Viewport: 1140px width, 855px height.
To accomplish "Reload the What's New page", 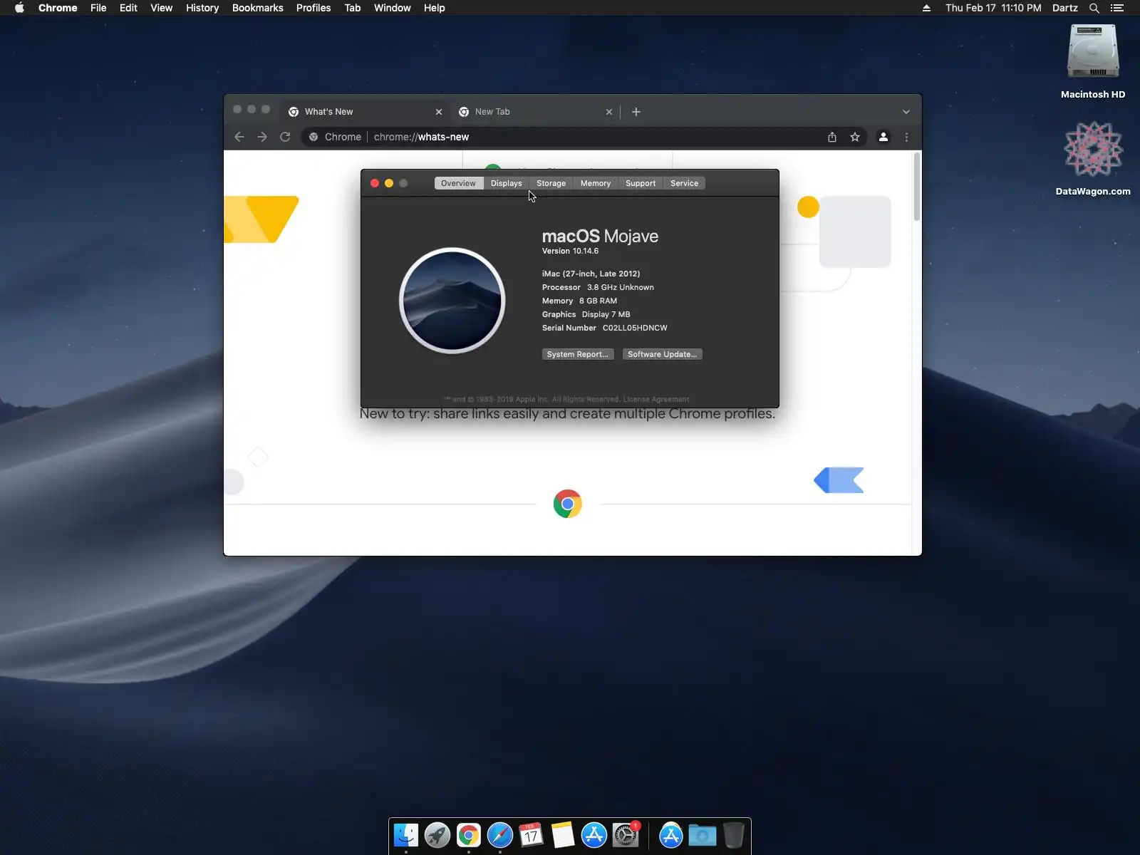I will click(x=285, y=137).
